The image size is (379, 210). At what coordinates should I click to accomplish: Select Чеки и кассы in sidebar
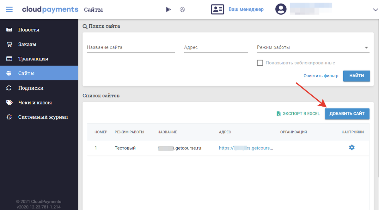click(x=35, y=102)
